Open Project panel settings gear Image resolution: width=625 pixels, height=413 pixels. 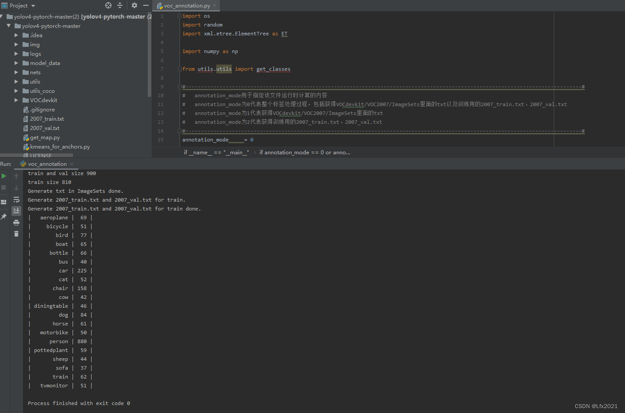[134, 5]
